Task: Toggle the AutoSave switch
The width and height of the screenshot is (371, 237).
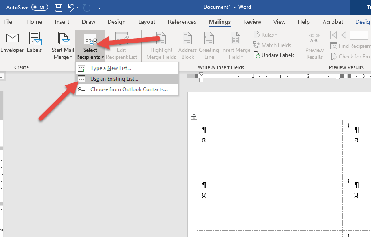Action: (x=40, y=8)
